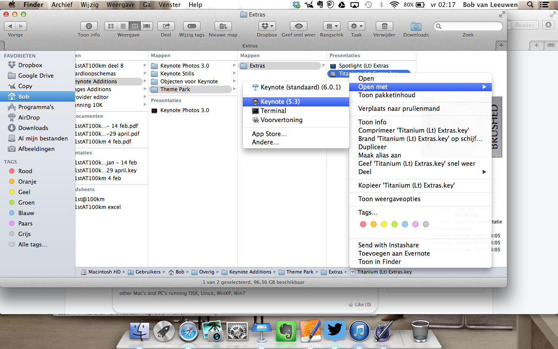Click Dupliceer in the context menu

420,147
